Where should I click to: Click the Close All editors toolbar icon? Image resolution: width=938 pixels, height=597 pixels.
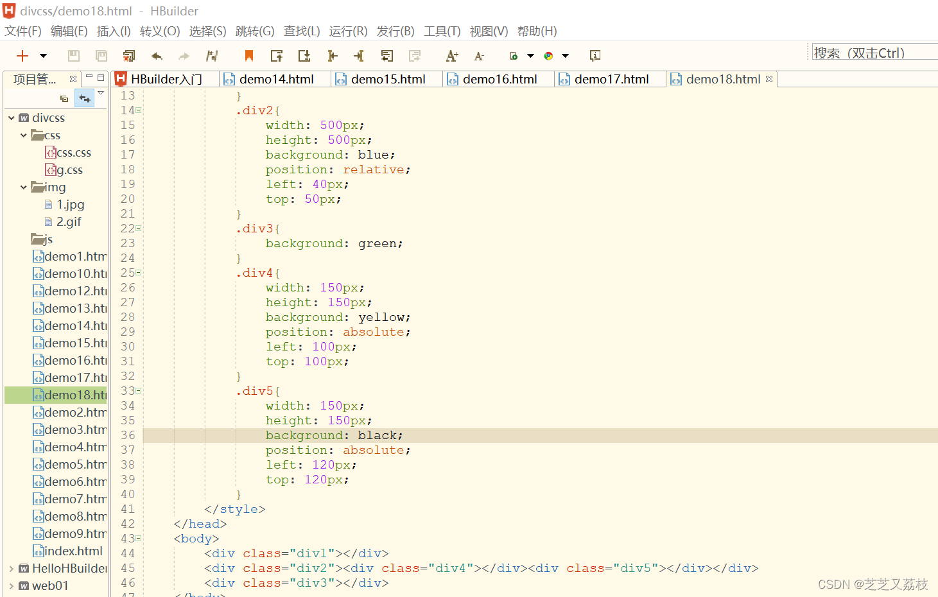point(129,56)
